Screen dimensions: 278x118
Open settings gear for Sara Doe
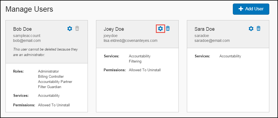coord(251,29)
